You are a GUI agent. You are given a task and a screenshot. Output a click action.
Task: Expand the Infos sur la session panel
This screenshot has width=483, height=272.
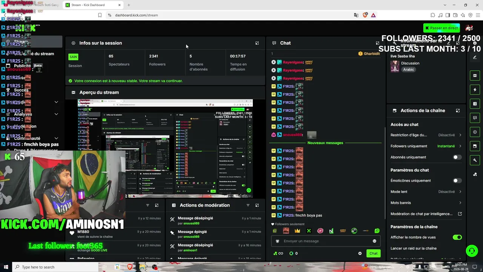click(257, 43)
